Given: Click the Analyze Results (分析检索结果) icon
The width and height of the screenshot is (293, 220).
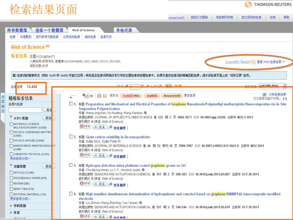Looking at the screenshot, I should point(264,95).
